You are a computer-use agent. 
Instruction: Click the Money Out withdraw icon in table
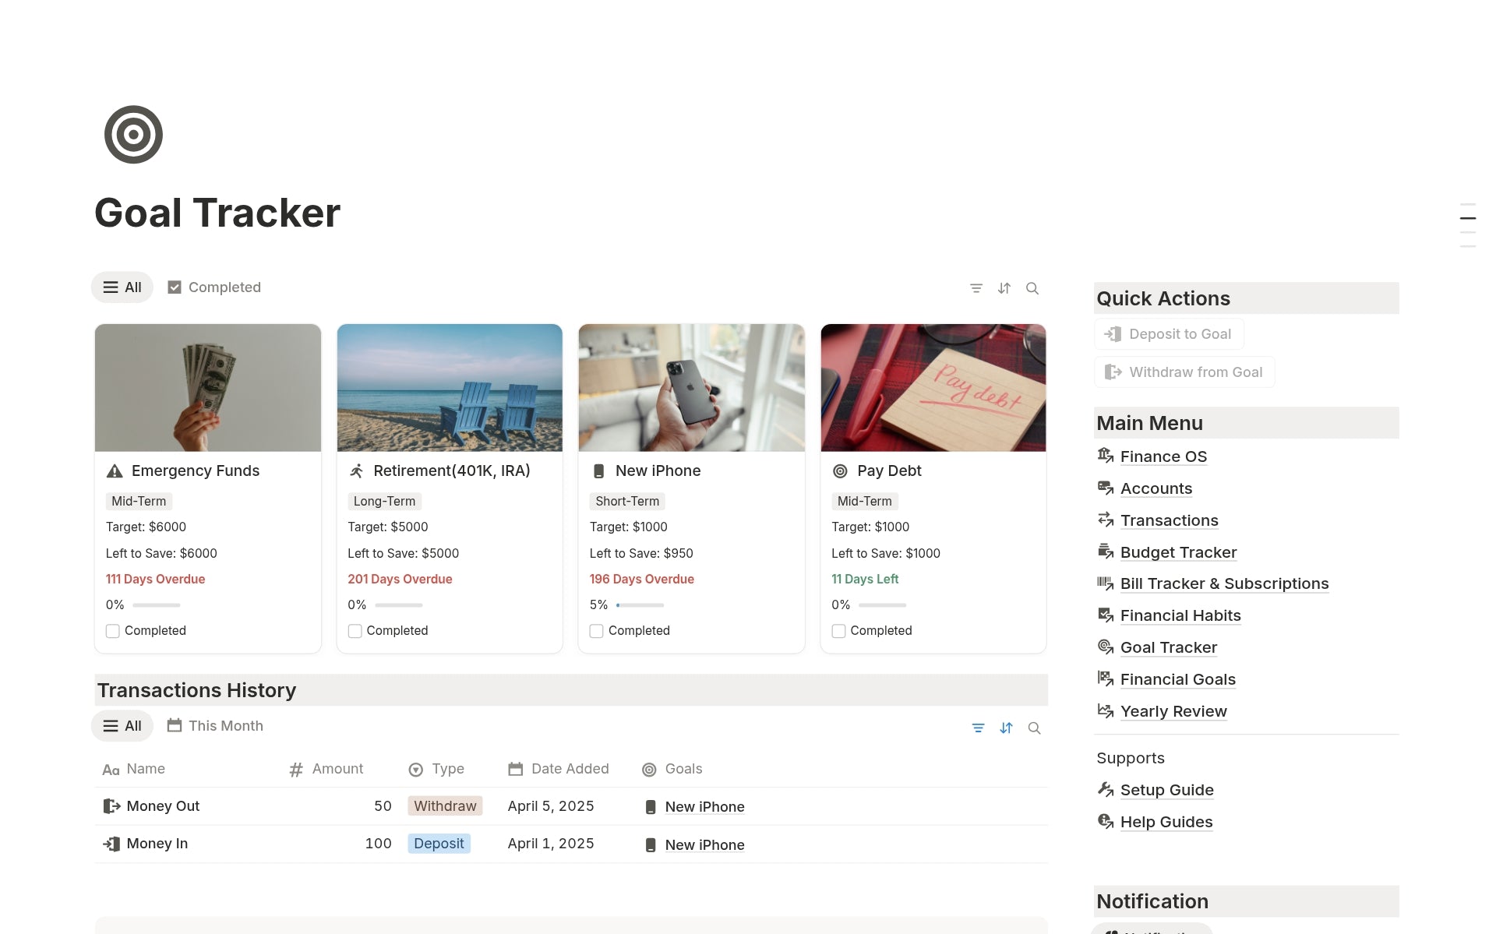tap(111, 806)
